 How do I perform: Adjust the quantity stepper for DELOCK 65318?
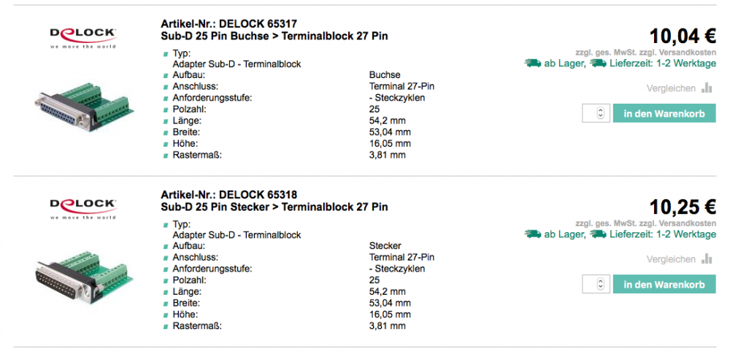tap(600, 284)
